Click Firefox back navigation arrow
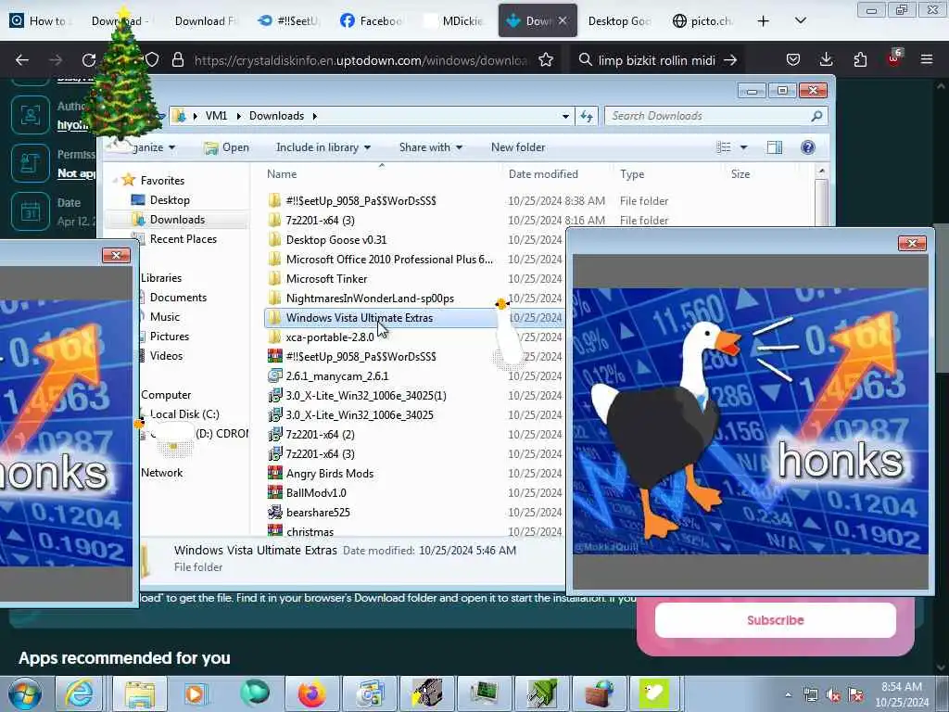The width and height of the screenshot is (949, 712). pos(22,60)
